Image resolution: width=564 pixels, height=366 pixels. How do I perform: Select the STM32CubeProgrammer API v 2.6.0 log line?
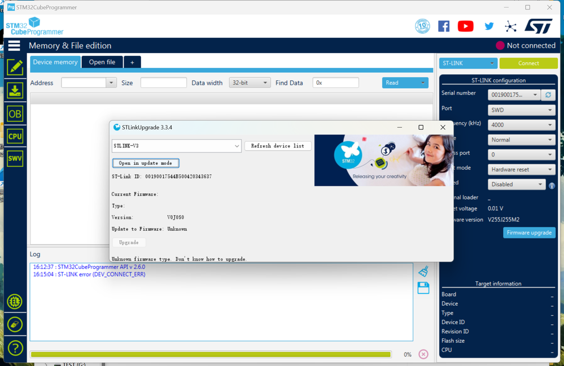tap(89, 267)
